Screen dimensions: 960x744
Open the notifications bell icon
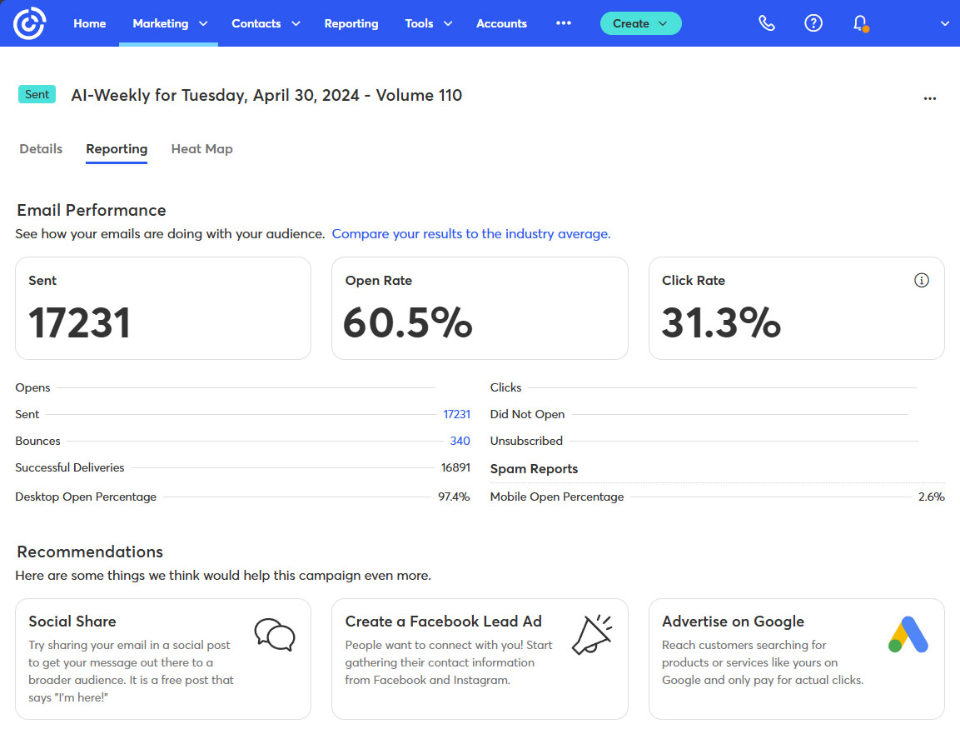click(x=861, y=23)
